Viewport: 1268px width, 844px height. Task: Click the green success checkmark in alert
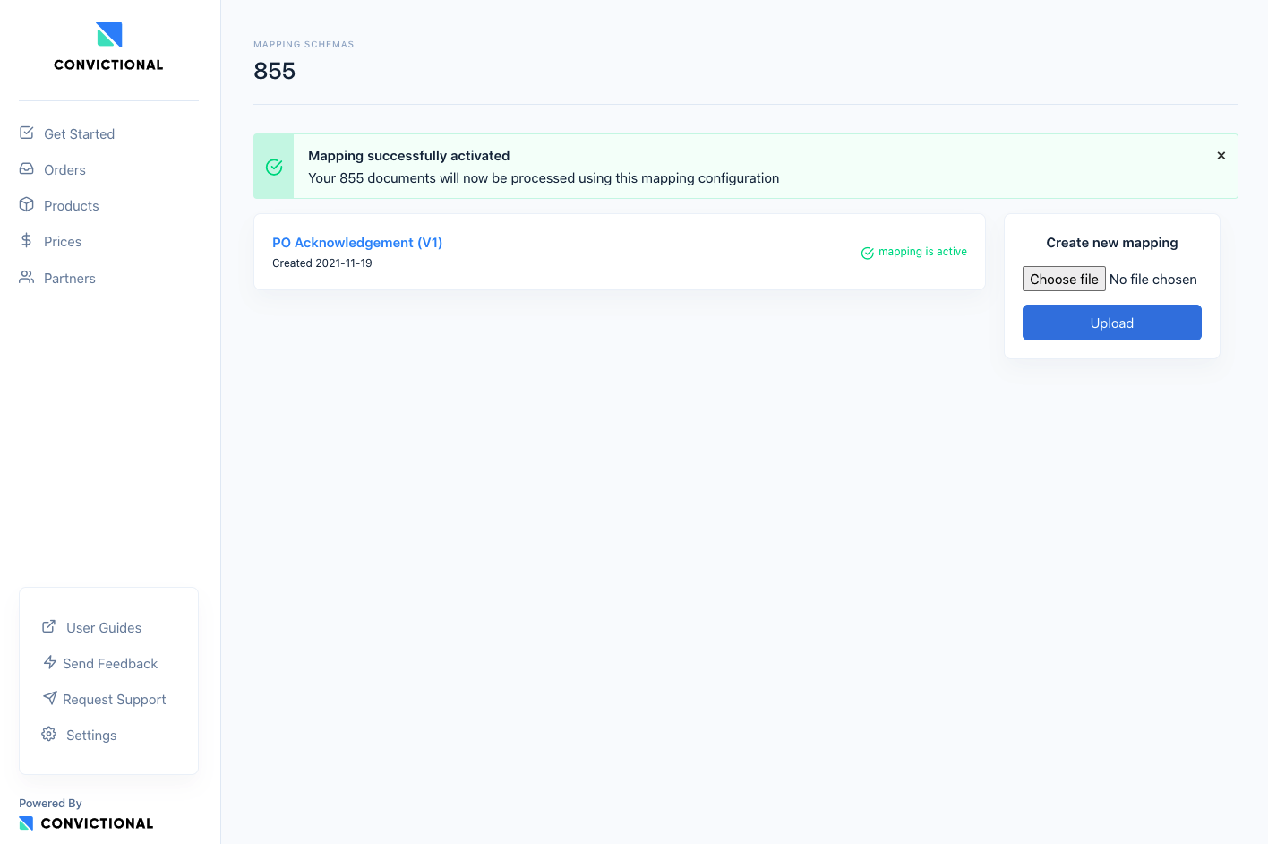coord(274,167)
